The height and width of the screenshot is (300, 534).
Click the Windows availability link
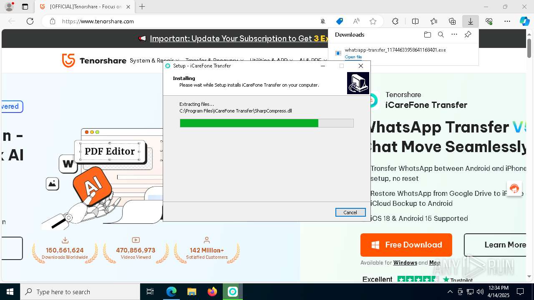(405, 262)
